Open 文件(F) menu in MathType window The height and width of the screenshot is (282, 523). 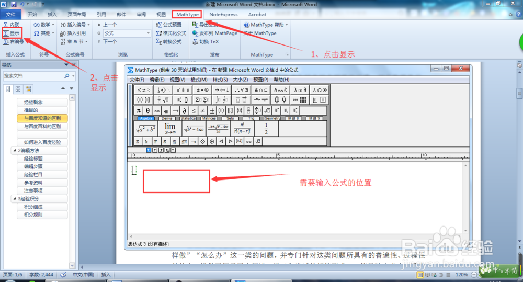click(137, 80)
